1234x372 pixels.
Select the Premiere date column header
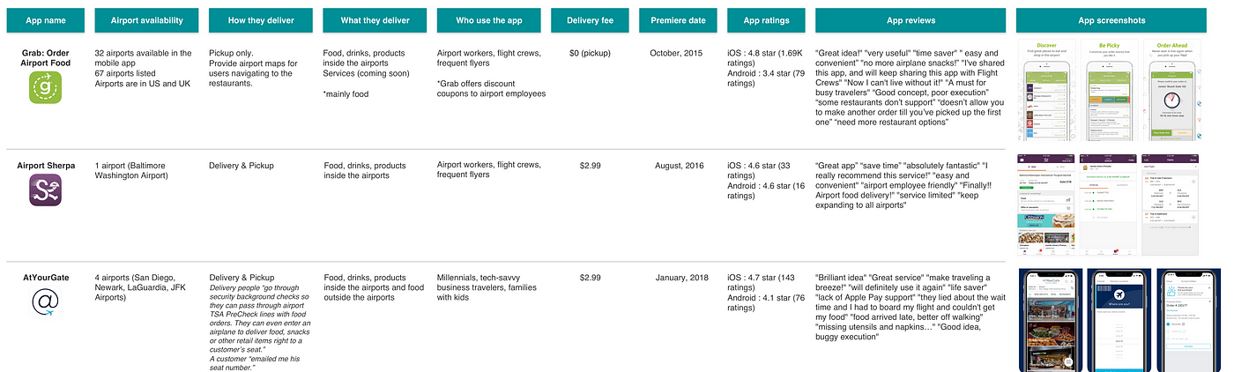coord(677,20)
